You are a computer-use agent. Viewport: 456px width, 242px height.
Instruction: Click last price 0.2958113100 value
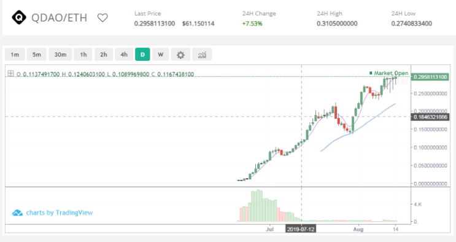pyautogui.click(x=155, y=23)
